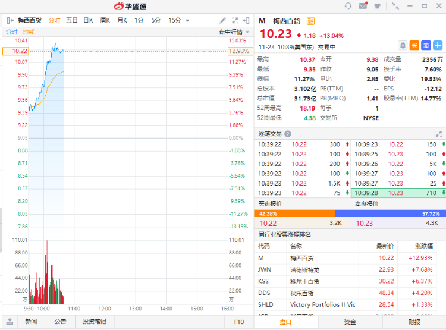
Task: Toggle the 分时 line indicator label
Action: click(x=12, y=32)
